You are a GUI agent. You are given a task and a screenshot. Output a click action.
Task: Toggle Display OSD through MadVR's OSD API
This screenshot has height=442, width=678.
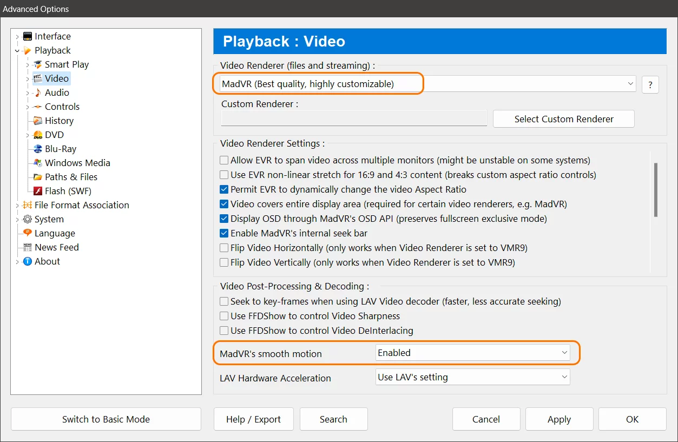click(x=224, y=219)
